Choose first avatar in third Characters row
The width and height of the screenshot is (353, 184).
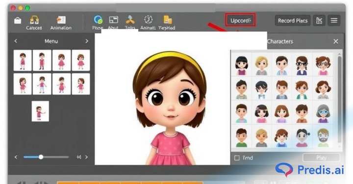[241, 113]
